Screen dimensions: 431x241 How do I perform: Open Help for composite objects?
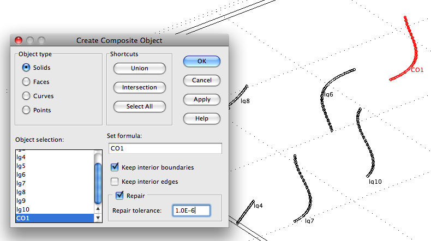point(201,118)
